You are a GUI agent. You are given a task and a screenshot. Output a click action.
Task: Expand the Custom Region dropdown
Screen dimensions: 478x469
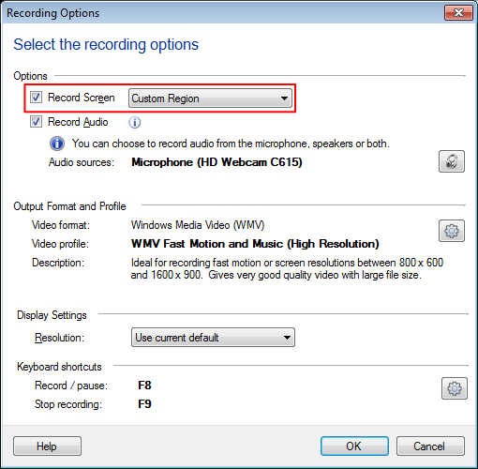pos(210,98)
